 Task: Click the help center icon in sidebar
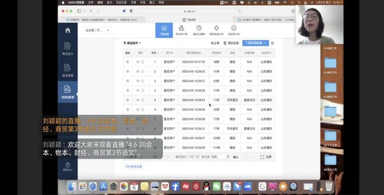[68, 167]
